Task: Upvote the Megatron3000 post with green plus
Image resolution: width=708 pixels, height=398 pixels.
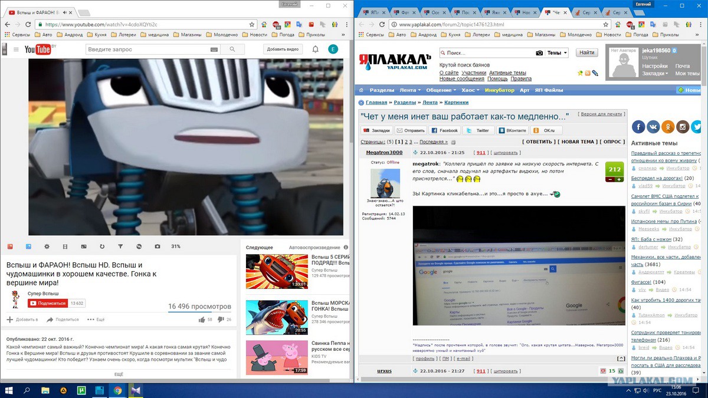Action: (619, 179)
